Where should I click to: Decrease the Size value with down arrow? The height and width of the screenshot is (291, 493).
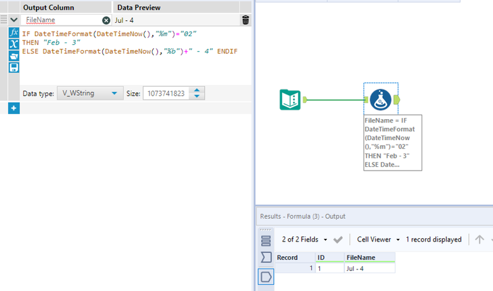pyautogui.click(x=197, y=96)
